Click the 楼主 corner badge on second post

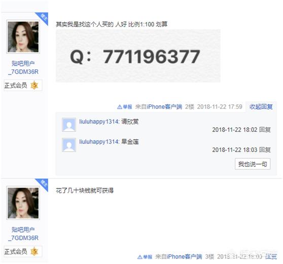[43, 183]
